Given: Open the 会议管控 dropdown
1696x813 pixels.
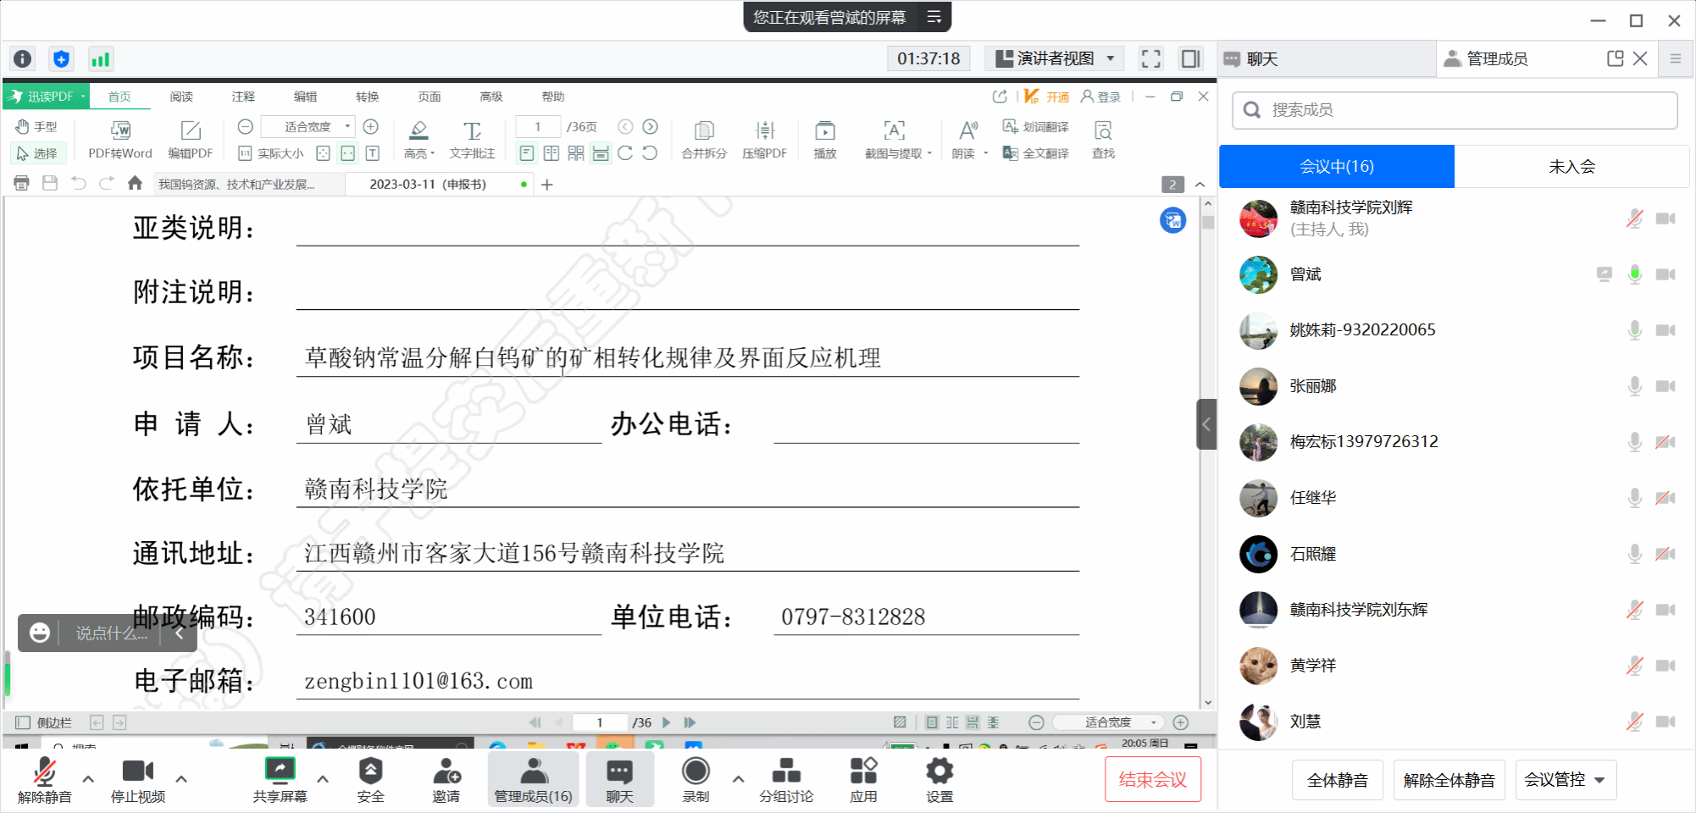Looking at the screenshot, I should click(1565, 780).
